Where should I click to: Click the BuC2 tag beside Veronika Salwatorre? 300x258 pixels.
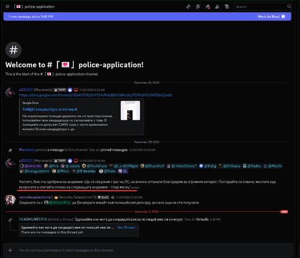point(103,198)
